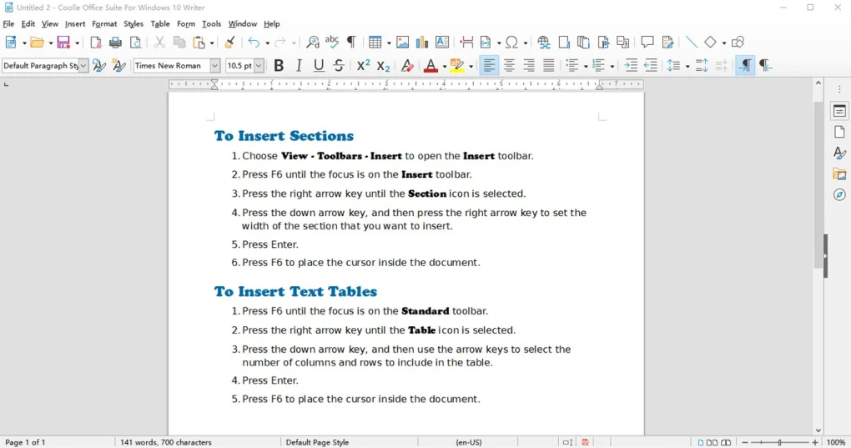Click the word count in status bar
Image resolution: width=851 pixels, height=448 pixels.
point(166,442)
